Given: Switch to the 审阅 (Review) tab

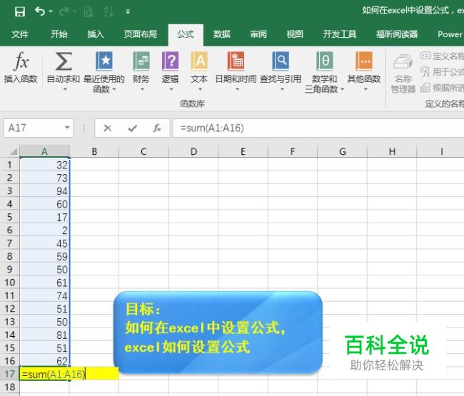Looking at the screenshot, I should (x=258, y=34).
